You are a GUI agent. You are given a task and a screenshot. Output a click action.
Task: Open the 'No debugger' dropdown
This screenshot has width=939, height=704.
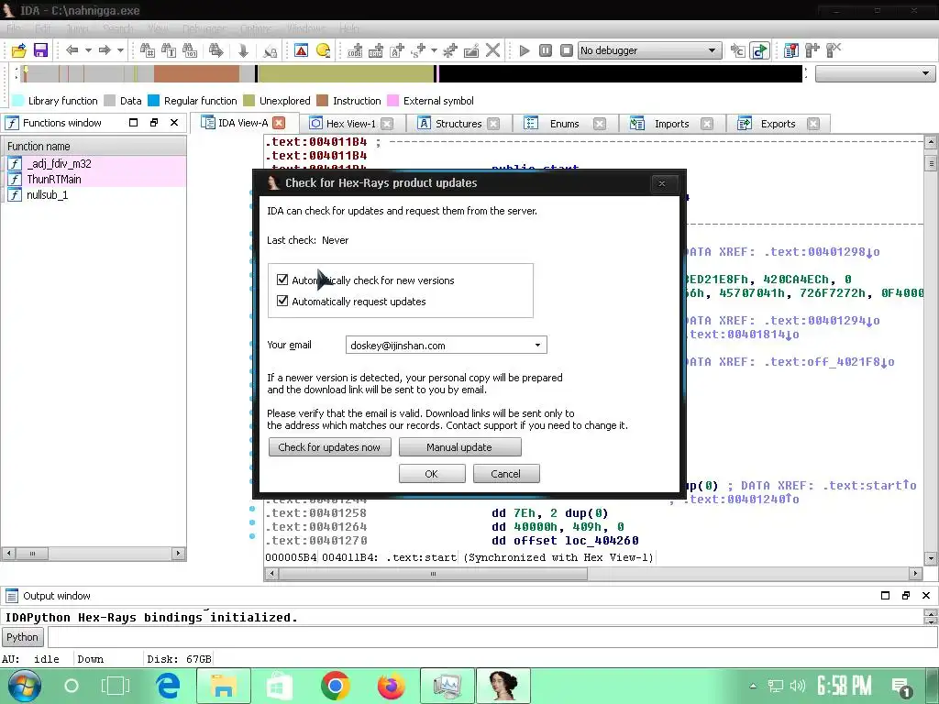[712, 50]
